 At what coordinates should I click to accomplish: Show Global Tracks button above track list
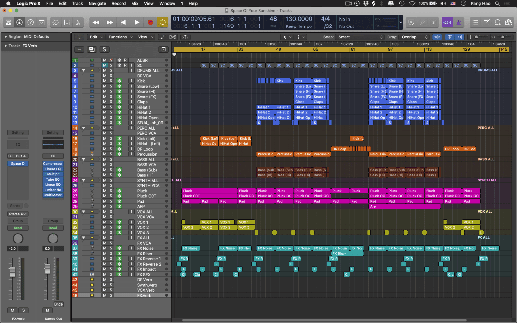coord(164,49)
